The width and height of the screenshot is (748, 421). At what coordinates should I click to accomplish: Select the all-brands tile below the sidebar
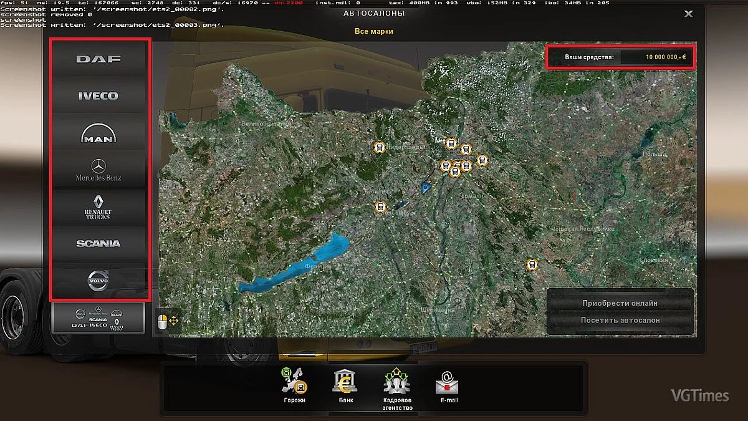coord(98,318)
